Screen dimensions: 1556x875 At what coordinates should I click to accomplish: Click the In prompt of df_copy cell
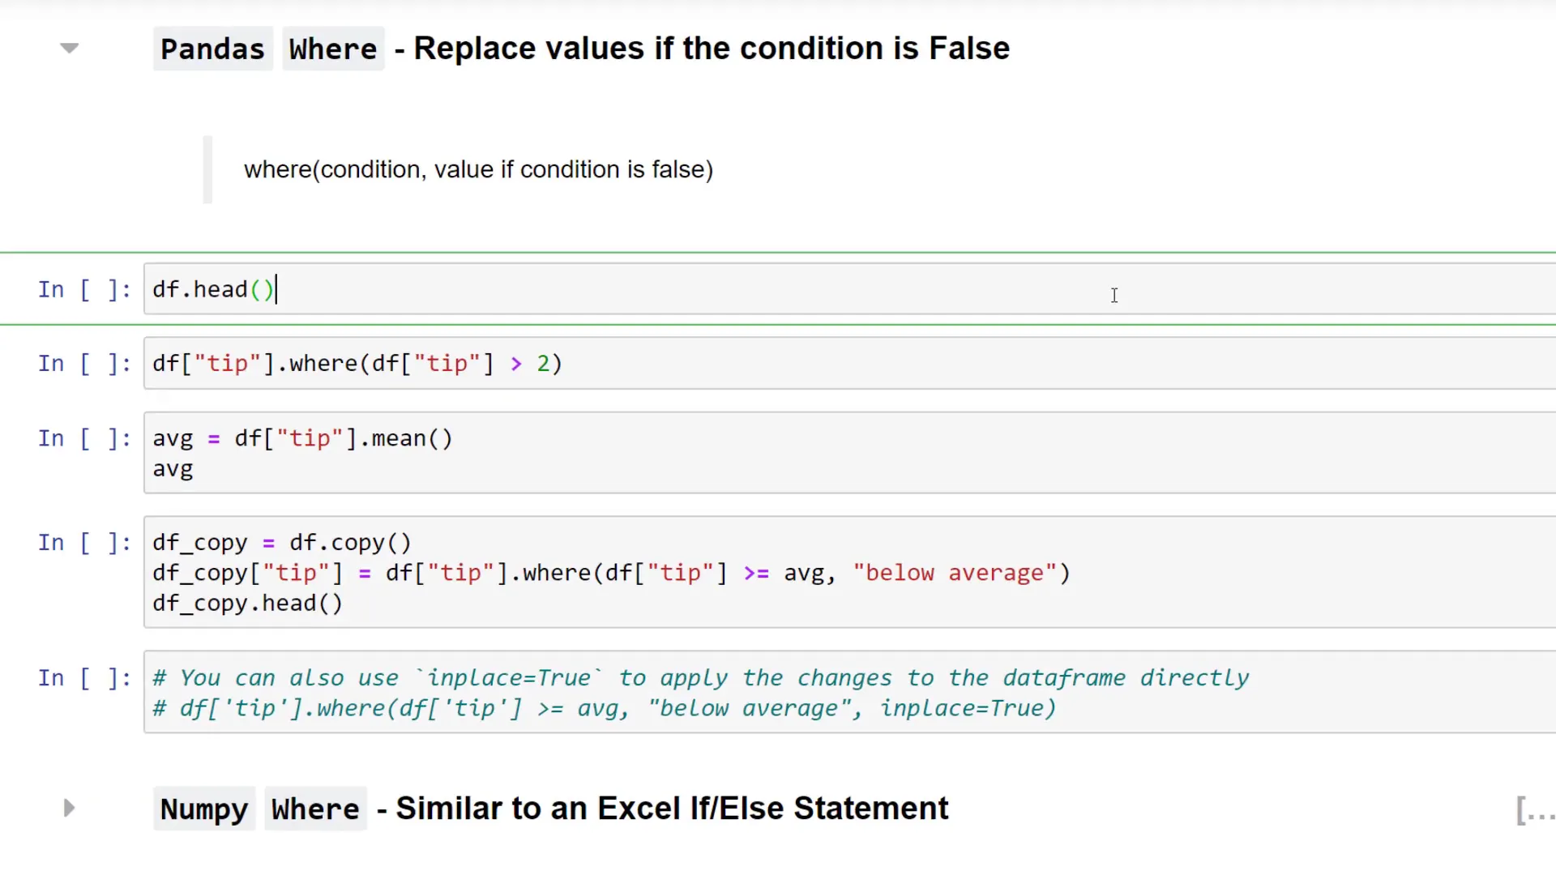(x=83, y=543)
